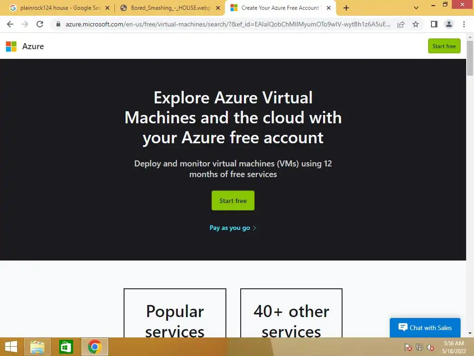This screenshot has height=356, width=474.
Task: Open the Chrome profile avatar
Action: pyautogui.click(x=449, y=24)
